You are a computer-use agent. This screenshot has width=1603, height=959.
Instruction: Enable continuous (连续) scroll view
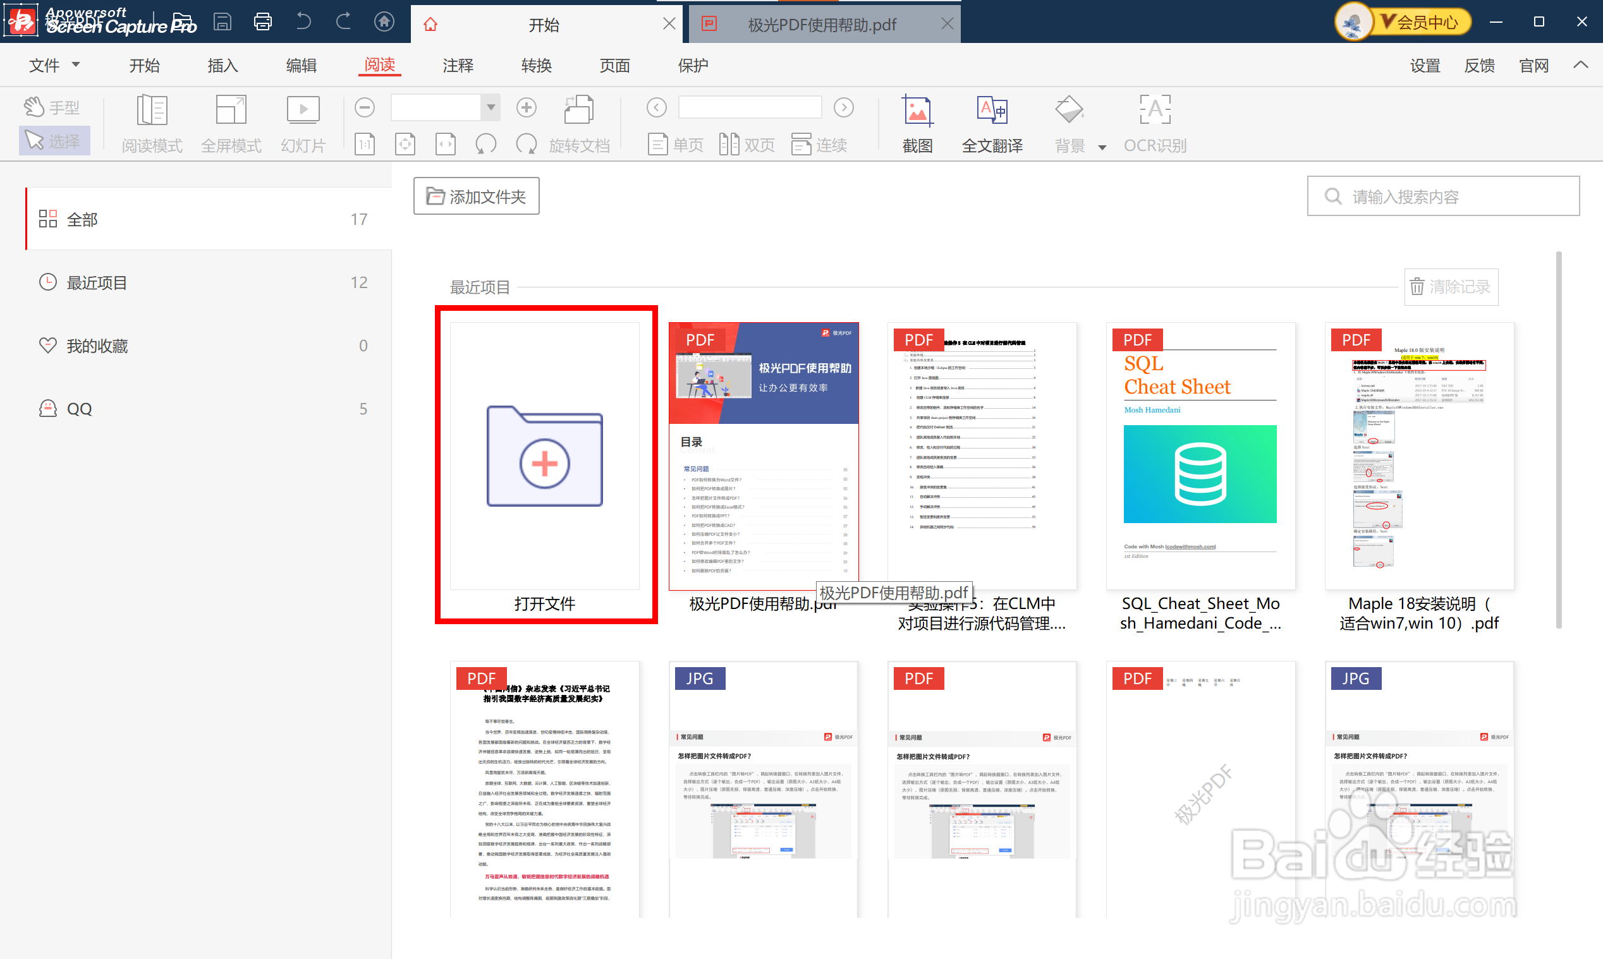pyautogui.click(x=819, y=145)
